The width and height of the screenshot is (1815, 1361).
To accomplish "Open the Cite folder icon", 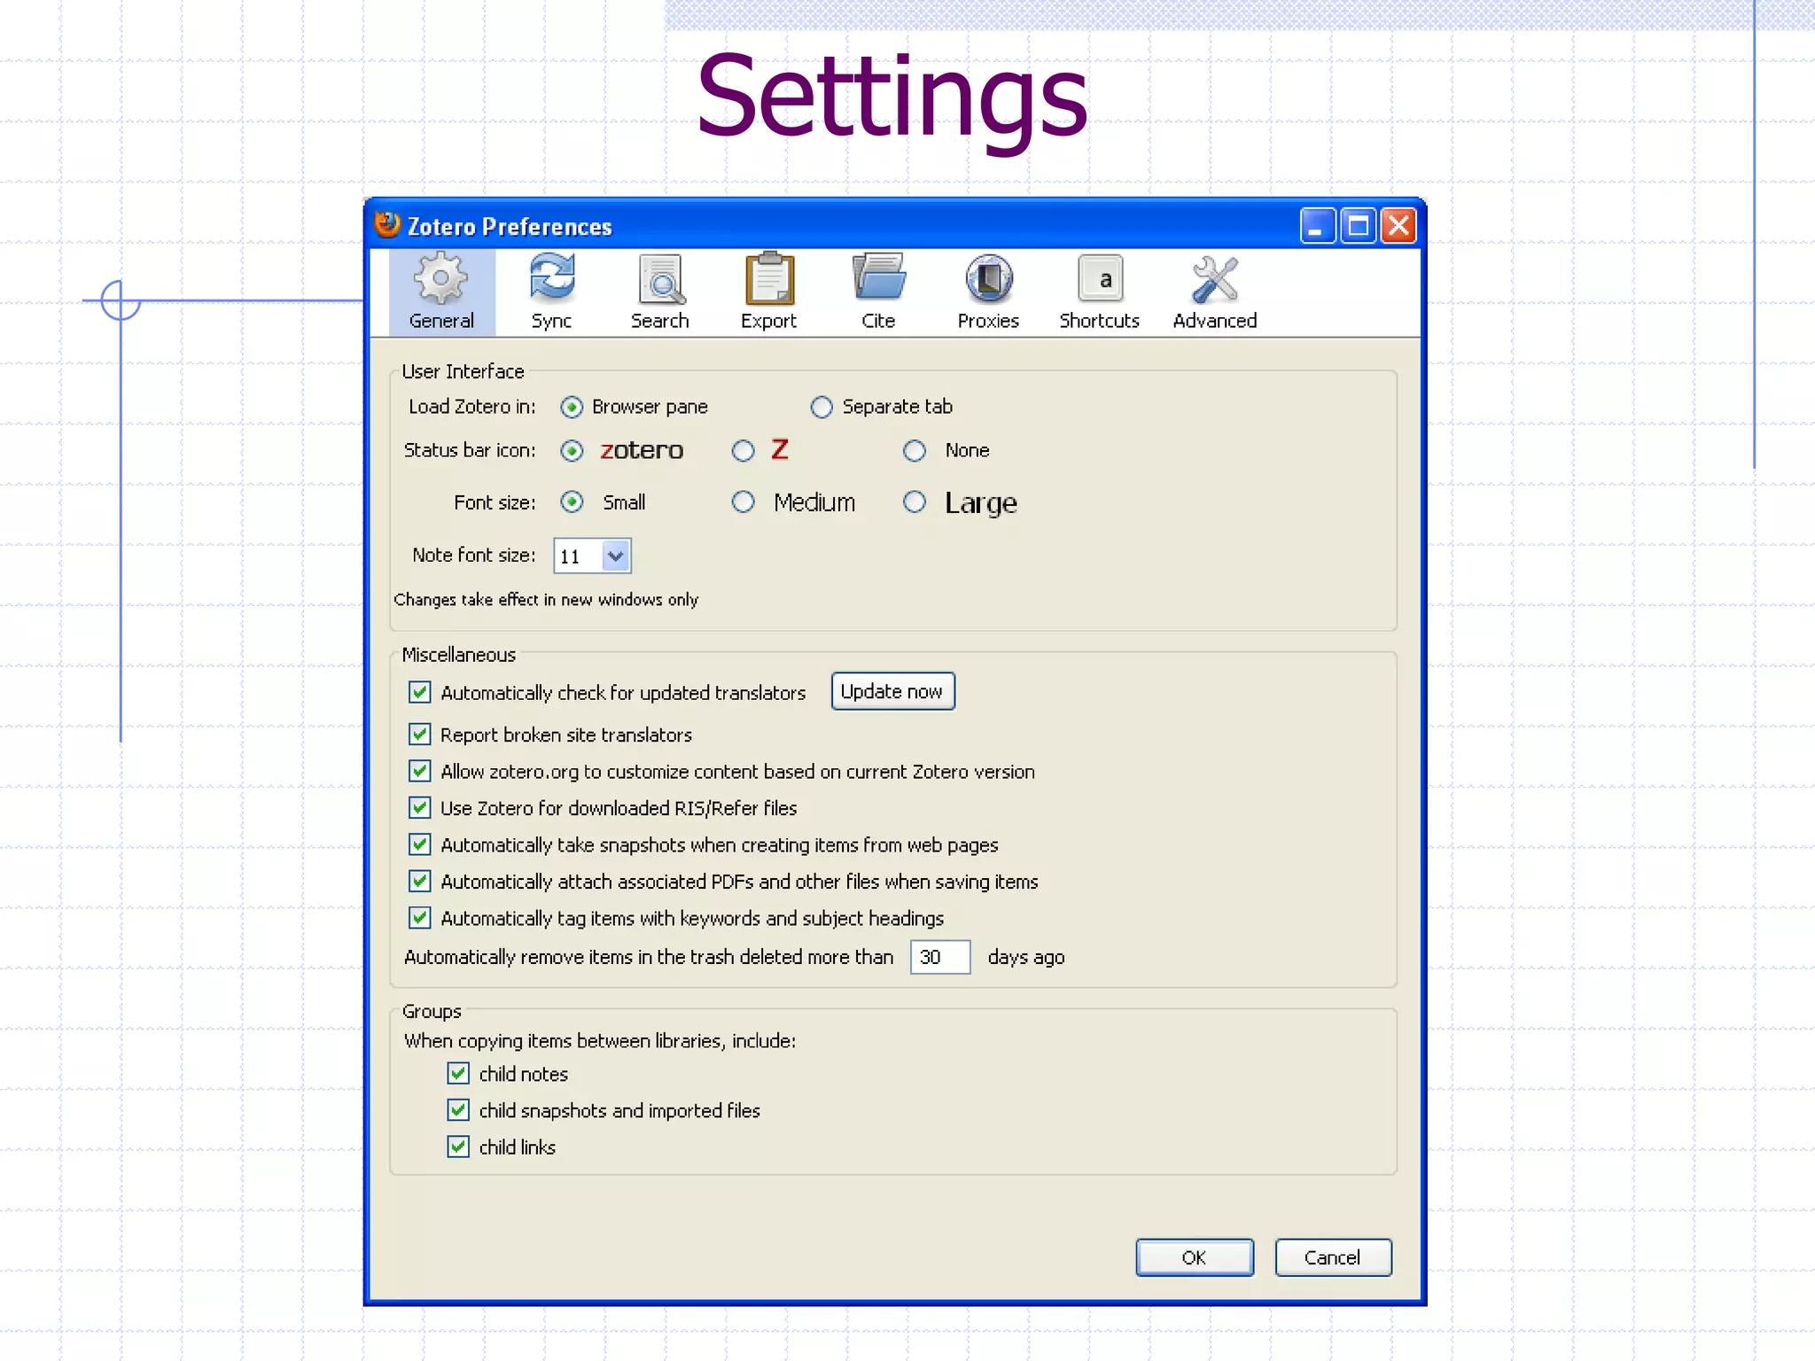I will (x=878, y=278).
